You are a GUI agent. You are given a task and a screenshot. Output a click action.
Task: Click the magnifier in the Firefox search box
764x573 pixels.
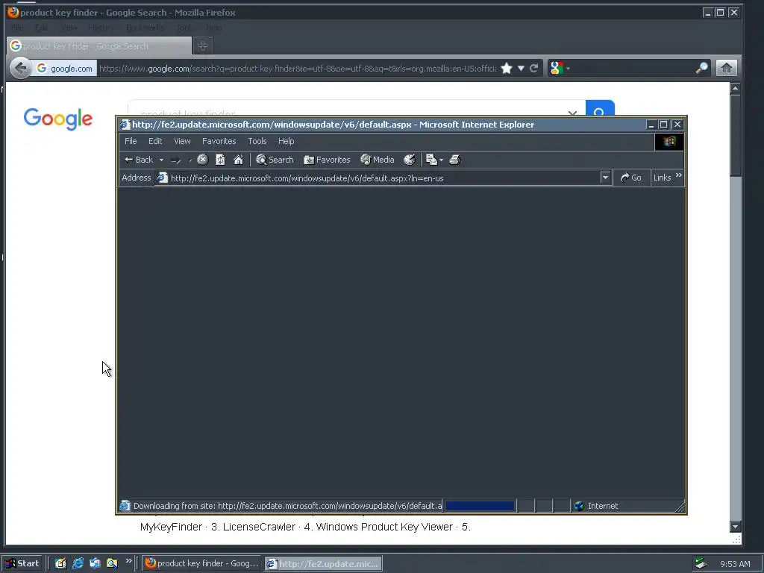[x=701, y=68]
